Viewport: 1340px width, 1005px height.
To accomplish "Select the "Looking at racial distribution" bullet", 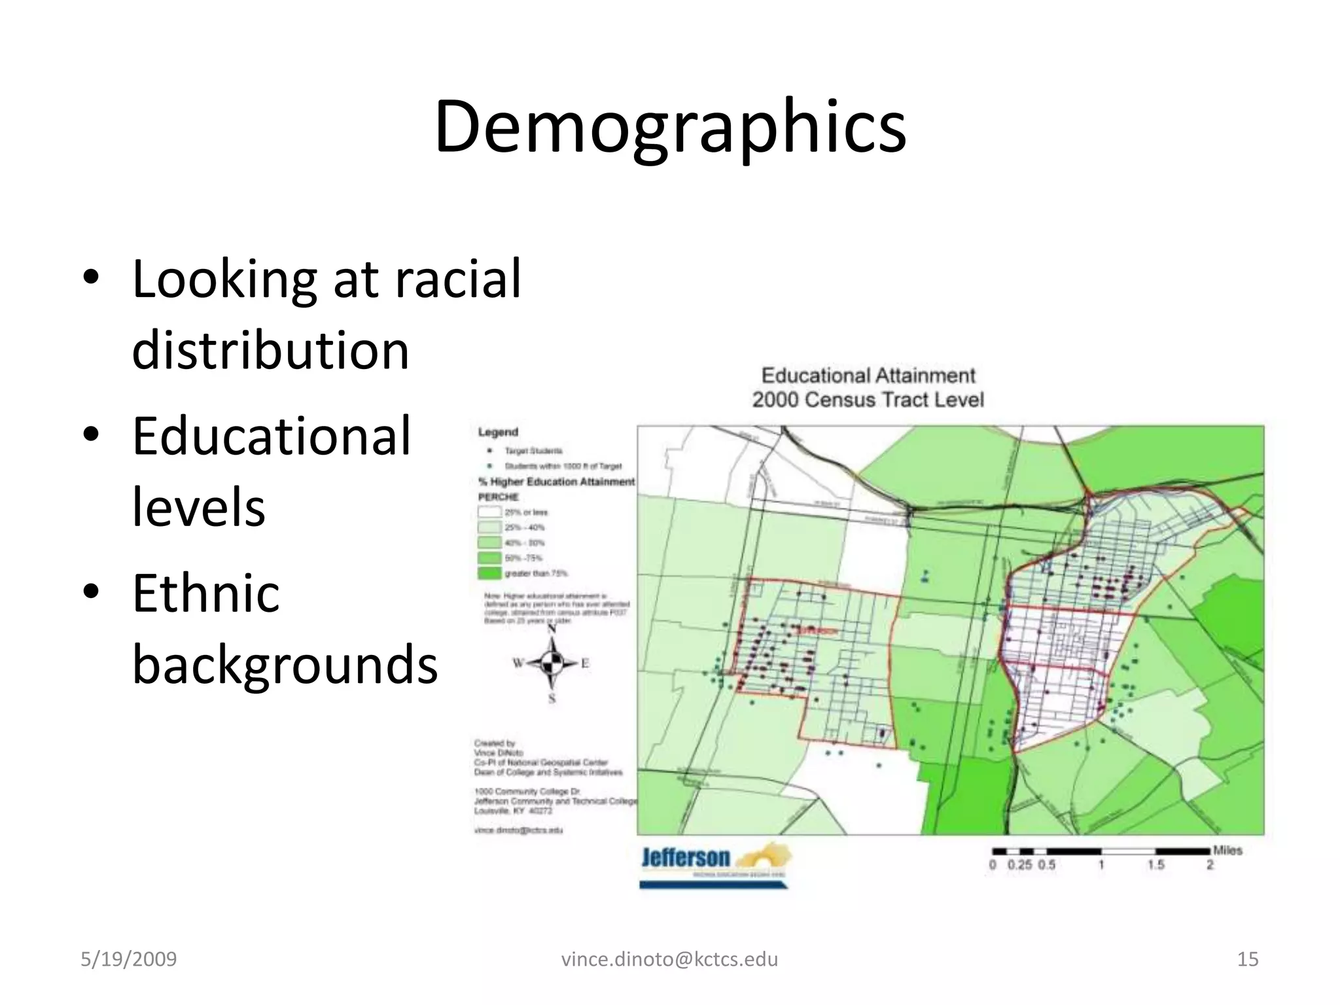I will (326, 314).
